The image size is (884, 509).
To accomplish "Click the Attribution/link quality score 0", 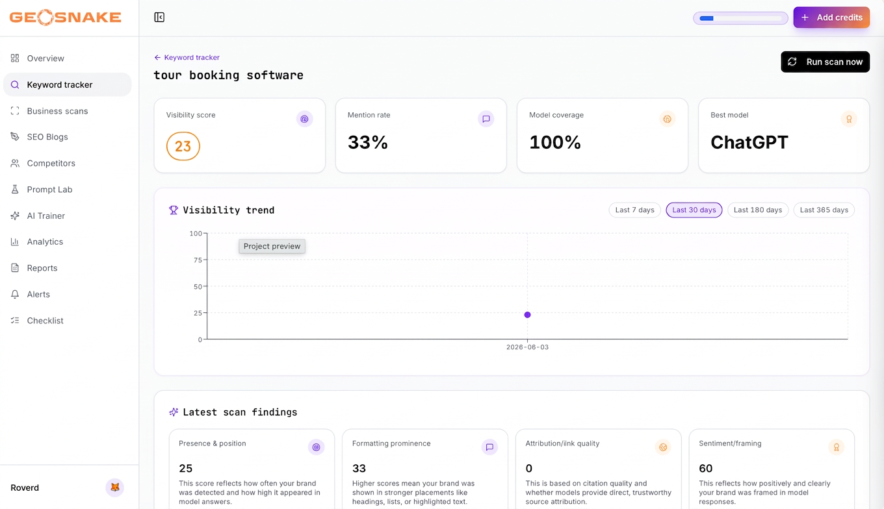I will tap(529, 468).
